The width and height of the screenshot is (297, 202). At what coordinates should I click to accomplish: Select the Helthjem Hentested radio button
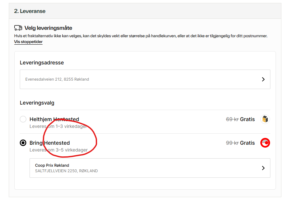(x=23, y=119)
